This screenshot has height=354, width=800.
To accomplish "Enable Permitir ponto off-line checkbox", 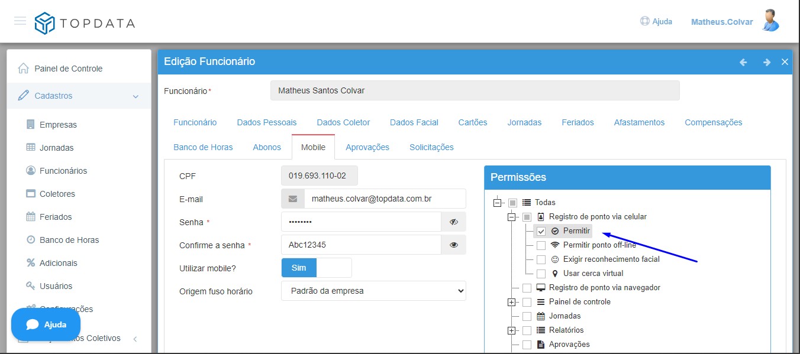I will [x=541, y=245].
